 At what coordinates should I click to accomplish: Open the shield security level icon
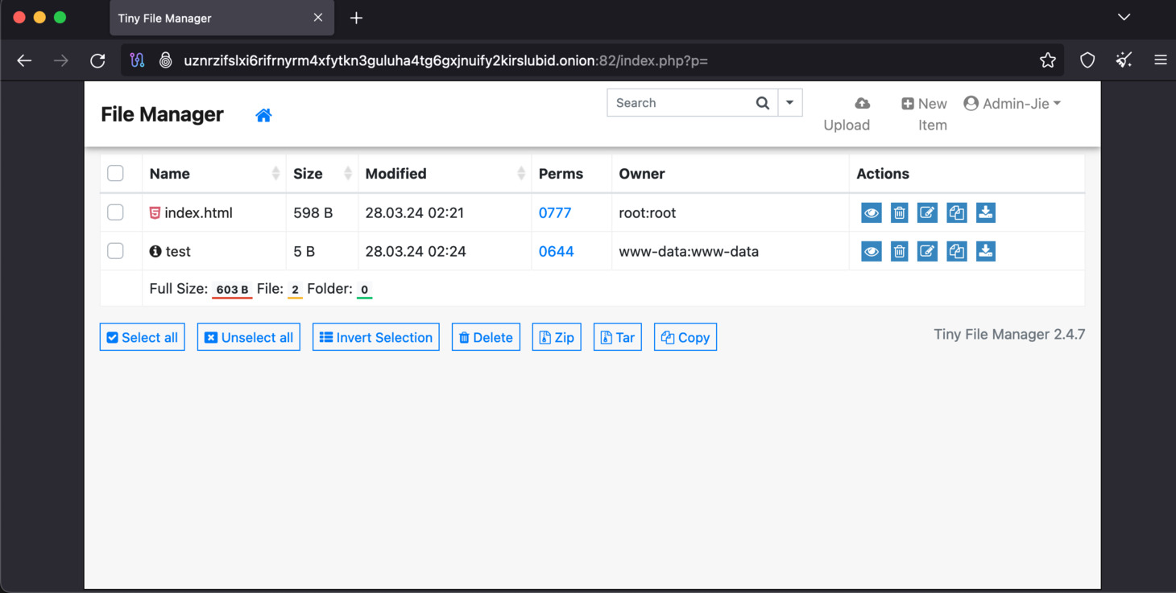[1087, 60]
